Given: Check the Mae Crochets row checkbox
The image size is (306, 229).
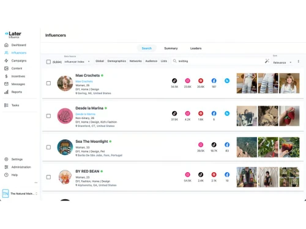Looking at the screenshot, I should pos(48,83).
